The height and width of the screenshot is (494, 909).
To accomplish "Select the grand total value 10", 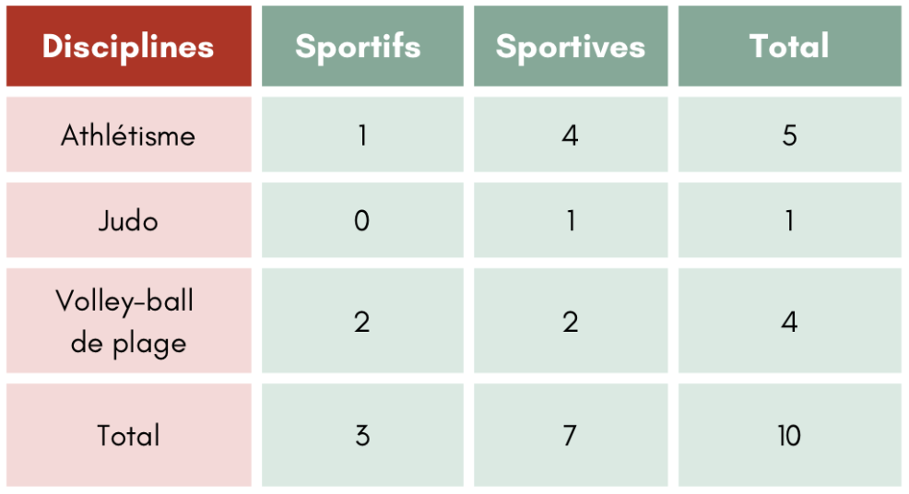I will point(789,435).
